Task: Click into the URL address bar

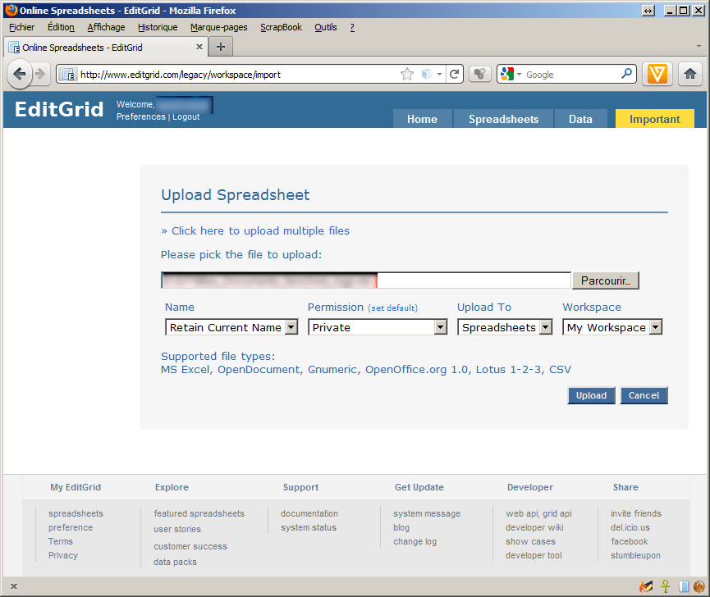Action: pyautogui.click(x=238, y=74)
